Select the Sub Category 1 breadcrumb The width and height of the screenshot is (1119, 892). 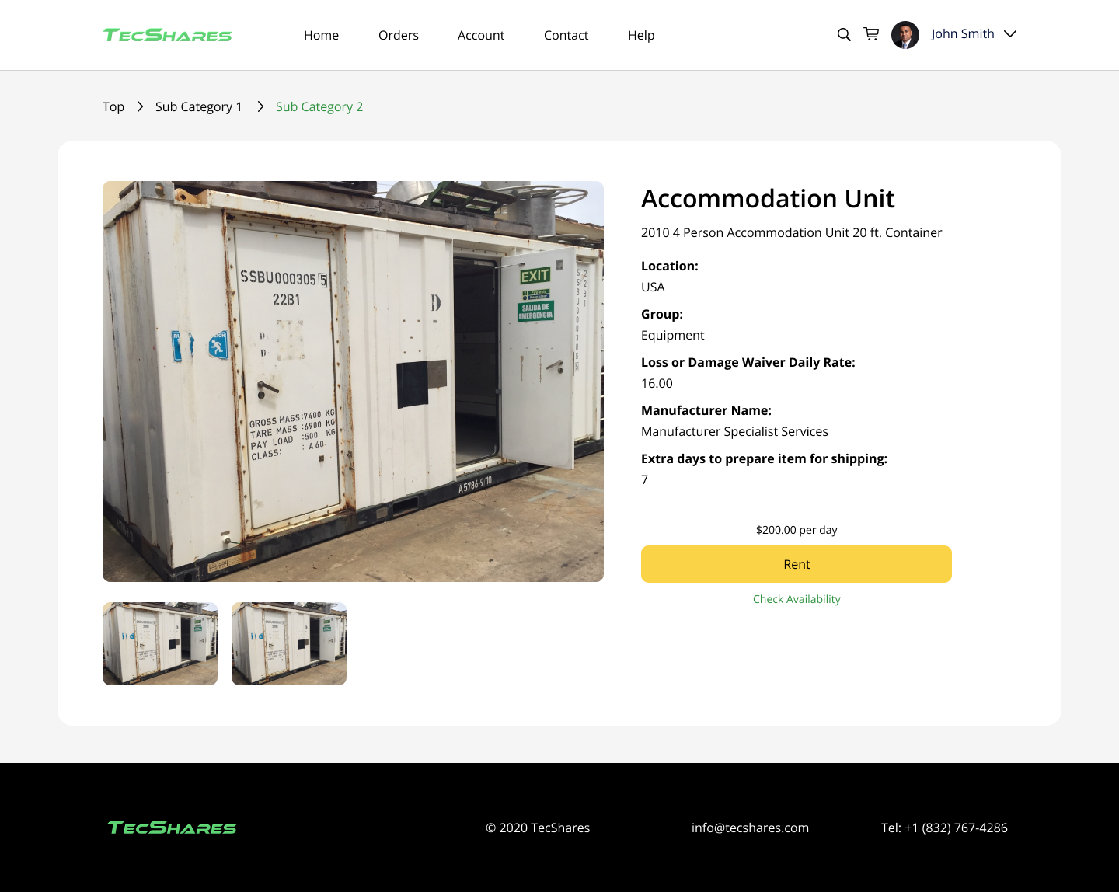(x=199, y=106)
